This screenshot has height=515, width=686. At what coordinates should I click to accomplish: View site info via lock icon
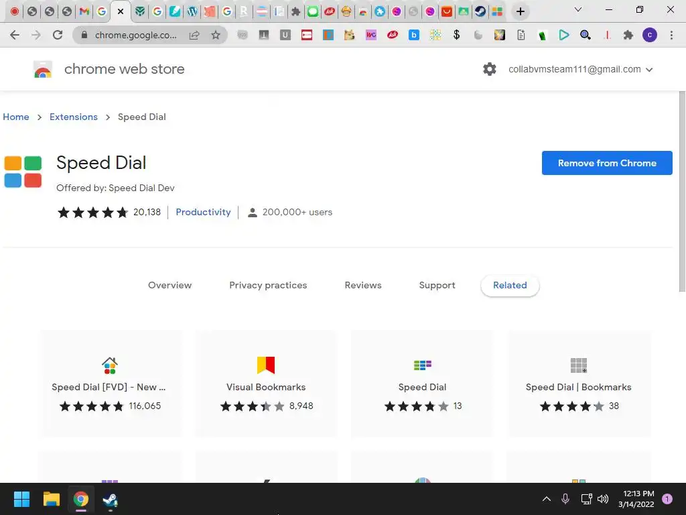pyautogui.click(x=84, y=35)
